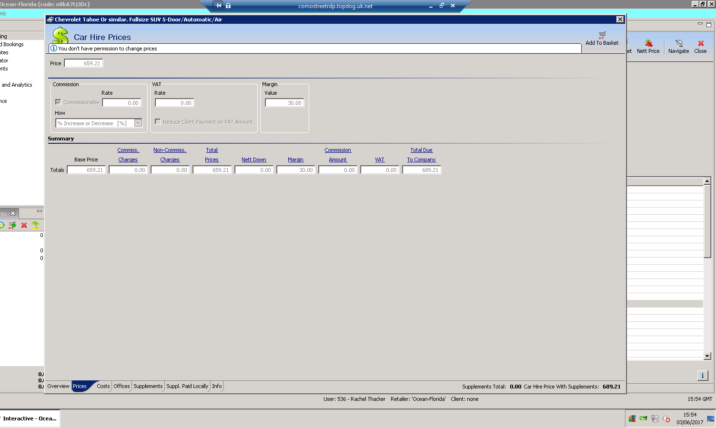Minimize the right background panel
Image resolution: width=716 pixels, height=428 pixels.
700,23
